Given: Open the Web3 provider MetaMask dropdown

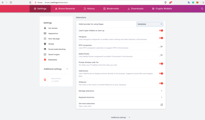Looking at the screenshot, I should 150,24.
